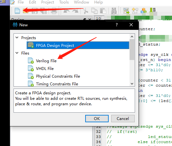Click line number 33 in editor

(98, 137)
